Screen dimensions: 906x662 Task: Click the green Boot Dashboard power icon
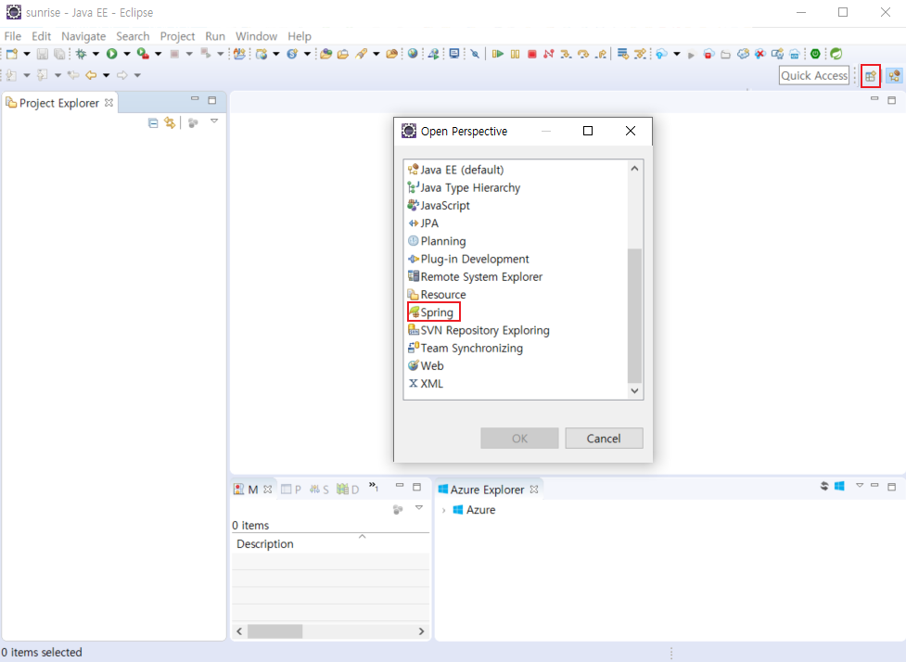pyautogui.click(x=815, y=54)
